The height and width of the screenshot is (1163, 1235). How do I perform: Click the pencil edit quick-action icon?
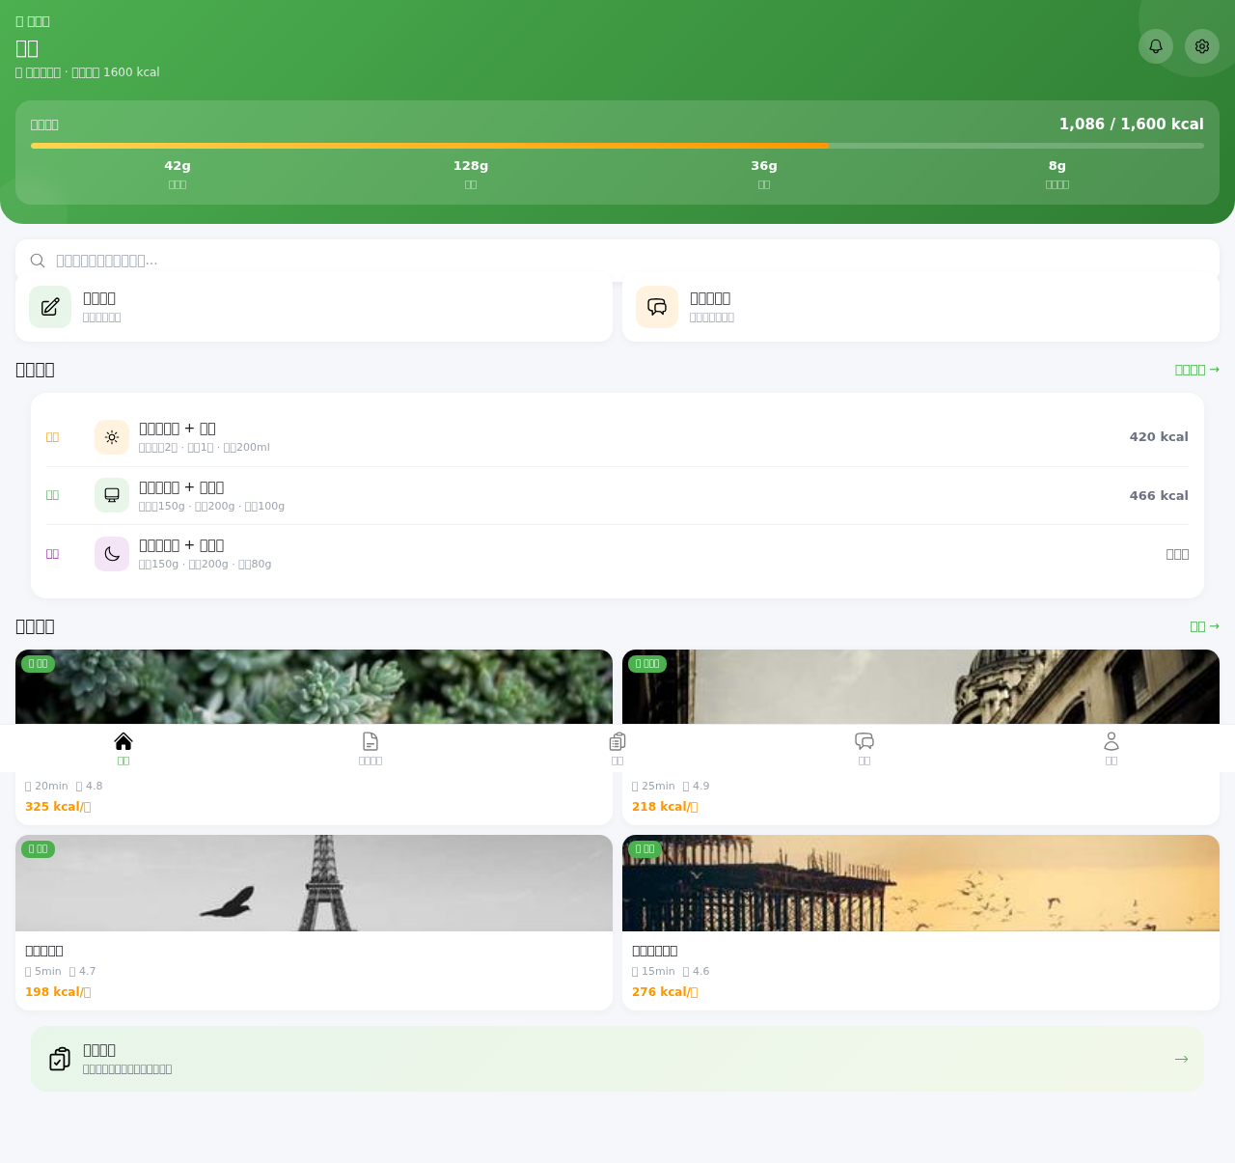click(x=50, y=307)
